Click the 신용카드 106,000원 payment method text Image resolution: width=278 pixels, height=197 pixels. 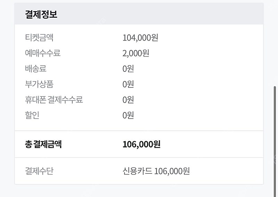pyautogui.click(x=156, y=171)
